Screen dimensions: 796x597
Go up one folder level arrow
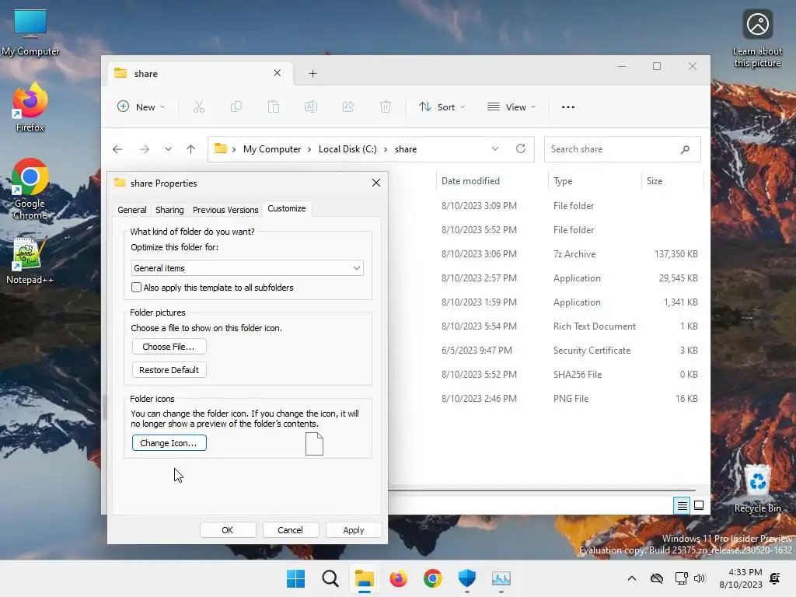[x=191, y=149]
